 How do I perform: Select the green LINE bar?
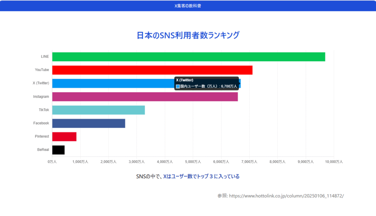coord(188,57)
